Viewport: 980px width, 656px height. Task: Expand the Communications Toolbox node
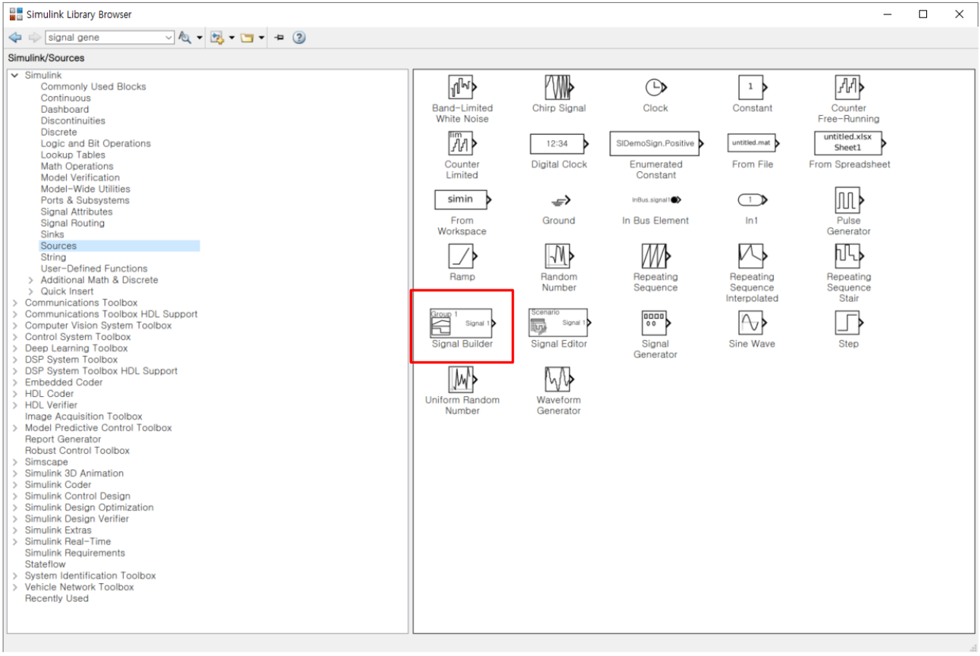(x=14, y=302)
